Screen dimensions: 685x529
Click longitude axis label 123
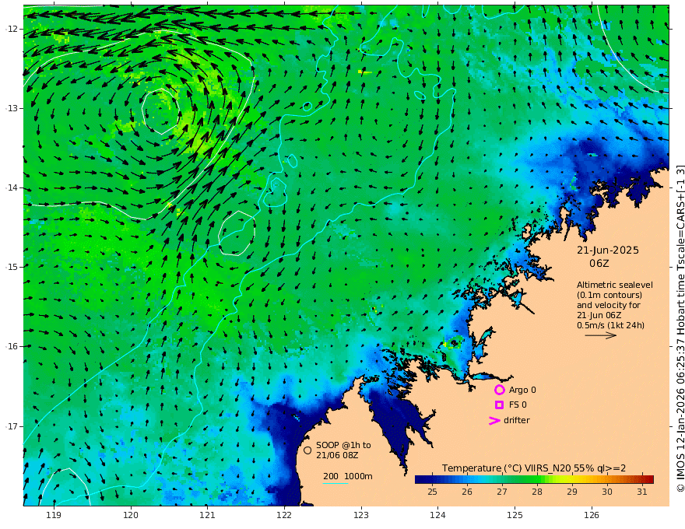coord(361,515)
